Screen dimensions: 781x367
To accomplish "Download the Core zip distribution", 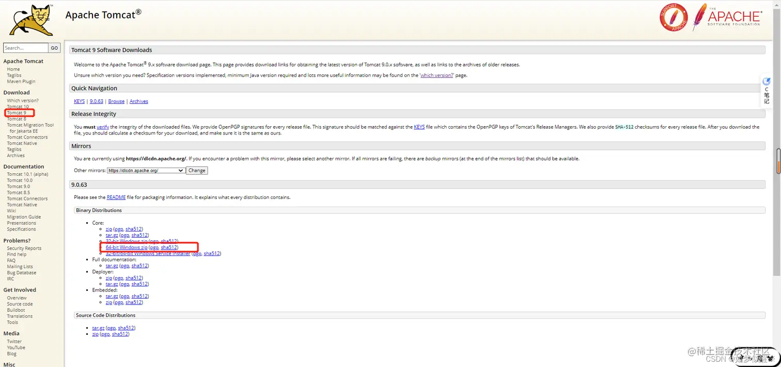I will [x=109, y=229].
